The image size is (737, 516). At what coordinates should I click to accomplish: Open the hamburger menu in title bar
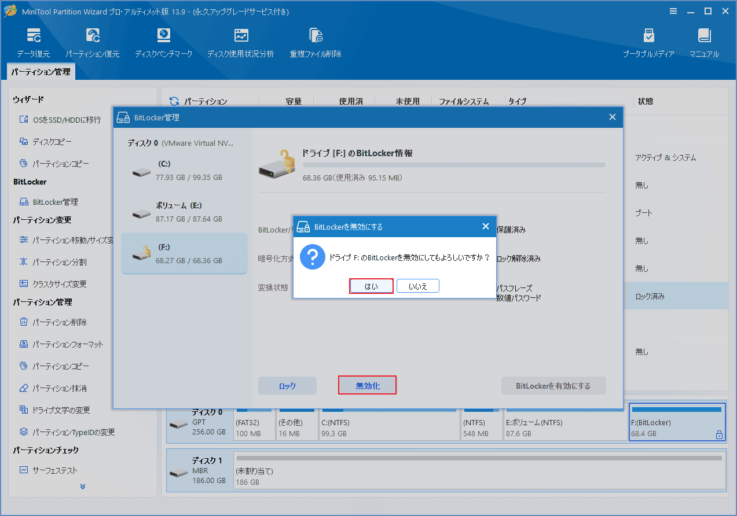click(x=673, y=11)
